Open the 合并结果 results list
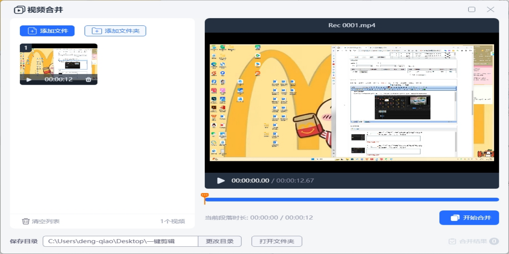 coord(473,241)
